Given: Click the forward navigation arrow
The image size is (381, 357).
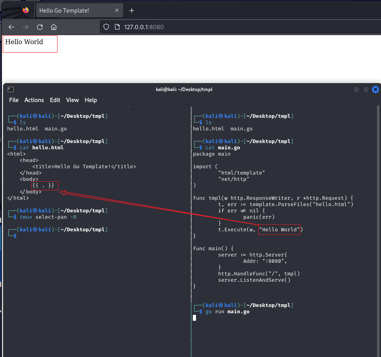Looking at the screenshot, I should 26,27.
